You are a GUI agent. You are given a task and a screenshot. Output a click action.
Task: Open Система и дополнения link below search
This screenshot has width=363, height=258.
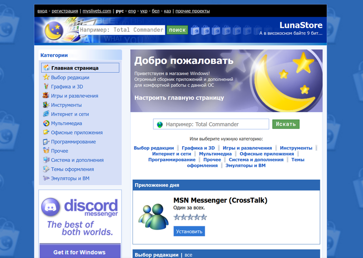[x=256, y=160]
